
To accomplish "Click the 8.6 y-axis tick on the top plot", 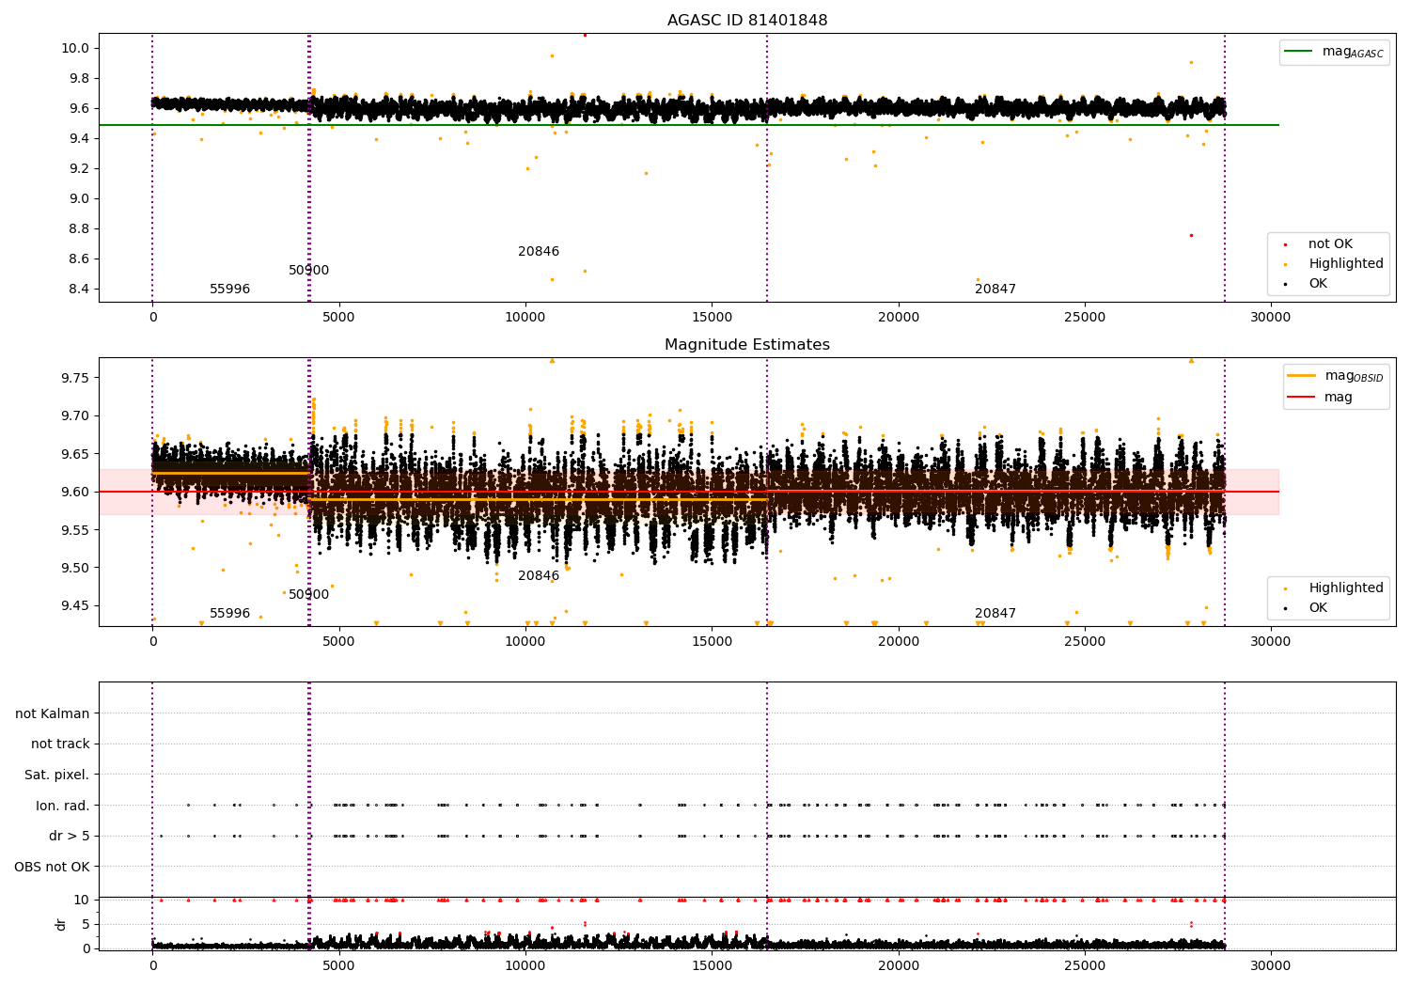I will (x=80, y=258).
